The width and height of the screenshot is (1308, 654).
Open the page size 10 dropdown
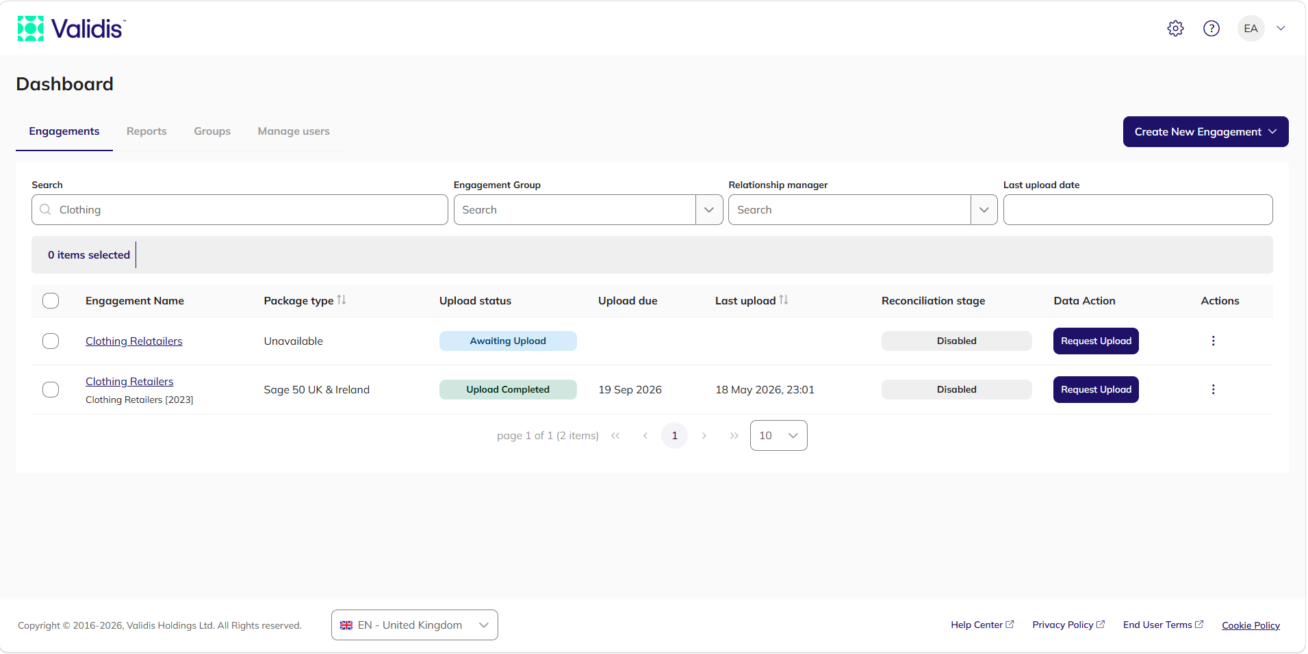tap(779, 436)
